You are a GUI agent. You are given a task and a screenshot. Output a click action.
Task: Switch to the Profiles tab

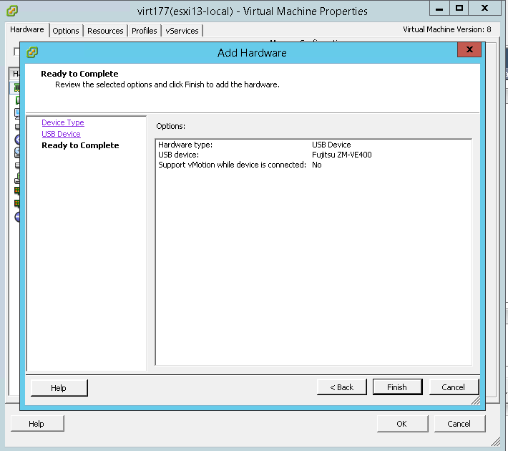tap(144, 31)
